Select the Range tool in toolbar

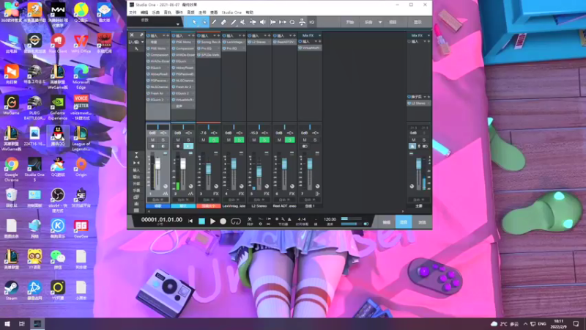204,22
